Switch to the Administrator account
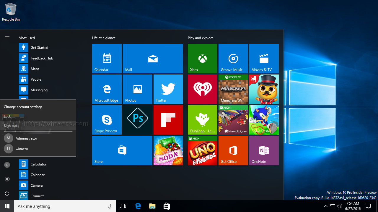Image resolution: width=378 pixels, height=212 pixels. [x=26, y=138]
